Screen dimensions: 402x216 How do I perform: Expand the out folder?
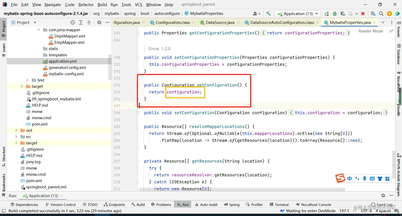coord(16,130)
